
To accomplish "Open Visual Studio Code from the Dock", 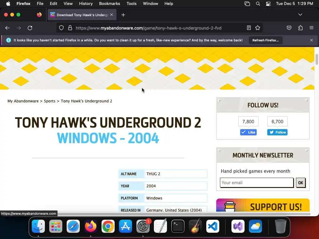I will [212, 226].
